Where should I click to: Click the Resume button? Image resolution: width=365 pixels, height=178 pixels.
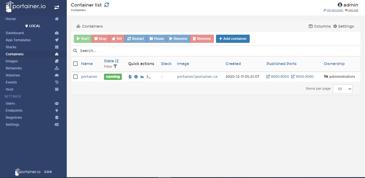(178, 39)
